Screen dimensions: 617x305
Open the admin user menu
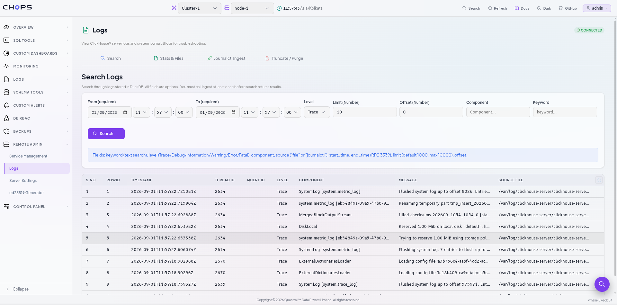[597, 8]
